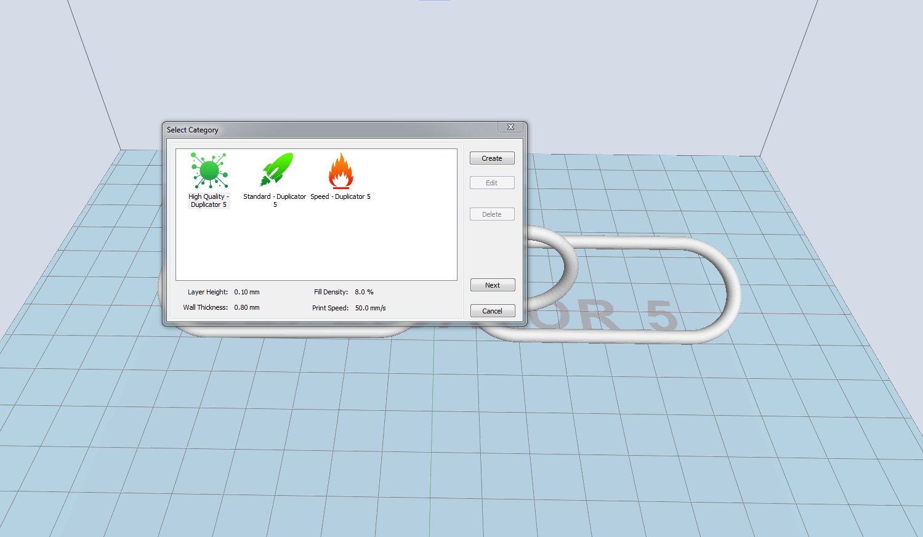Select the Standard Duplicator 5 rocket icon
The height and width of the screenshot is (537, 923).
click(x=275, y=169)
